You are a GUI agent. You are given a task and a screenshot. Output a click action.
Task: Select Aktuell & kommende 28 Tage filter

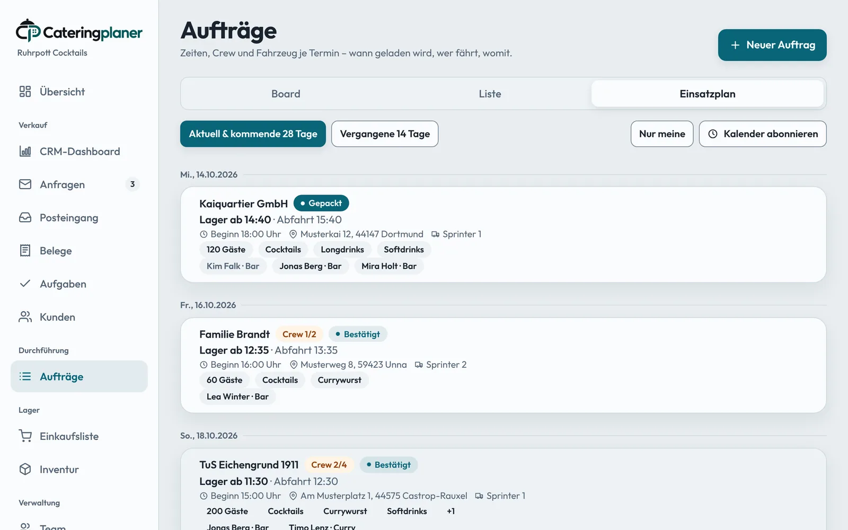coord(253,134)
